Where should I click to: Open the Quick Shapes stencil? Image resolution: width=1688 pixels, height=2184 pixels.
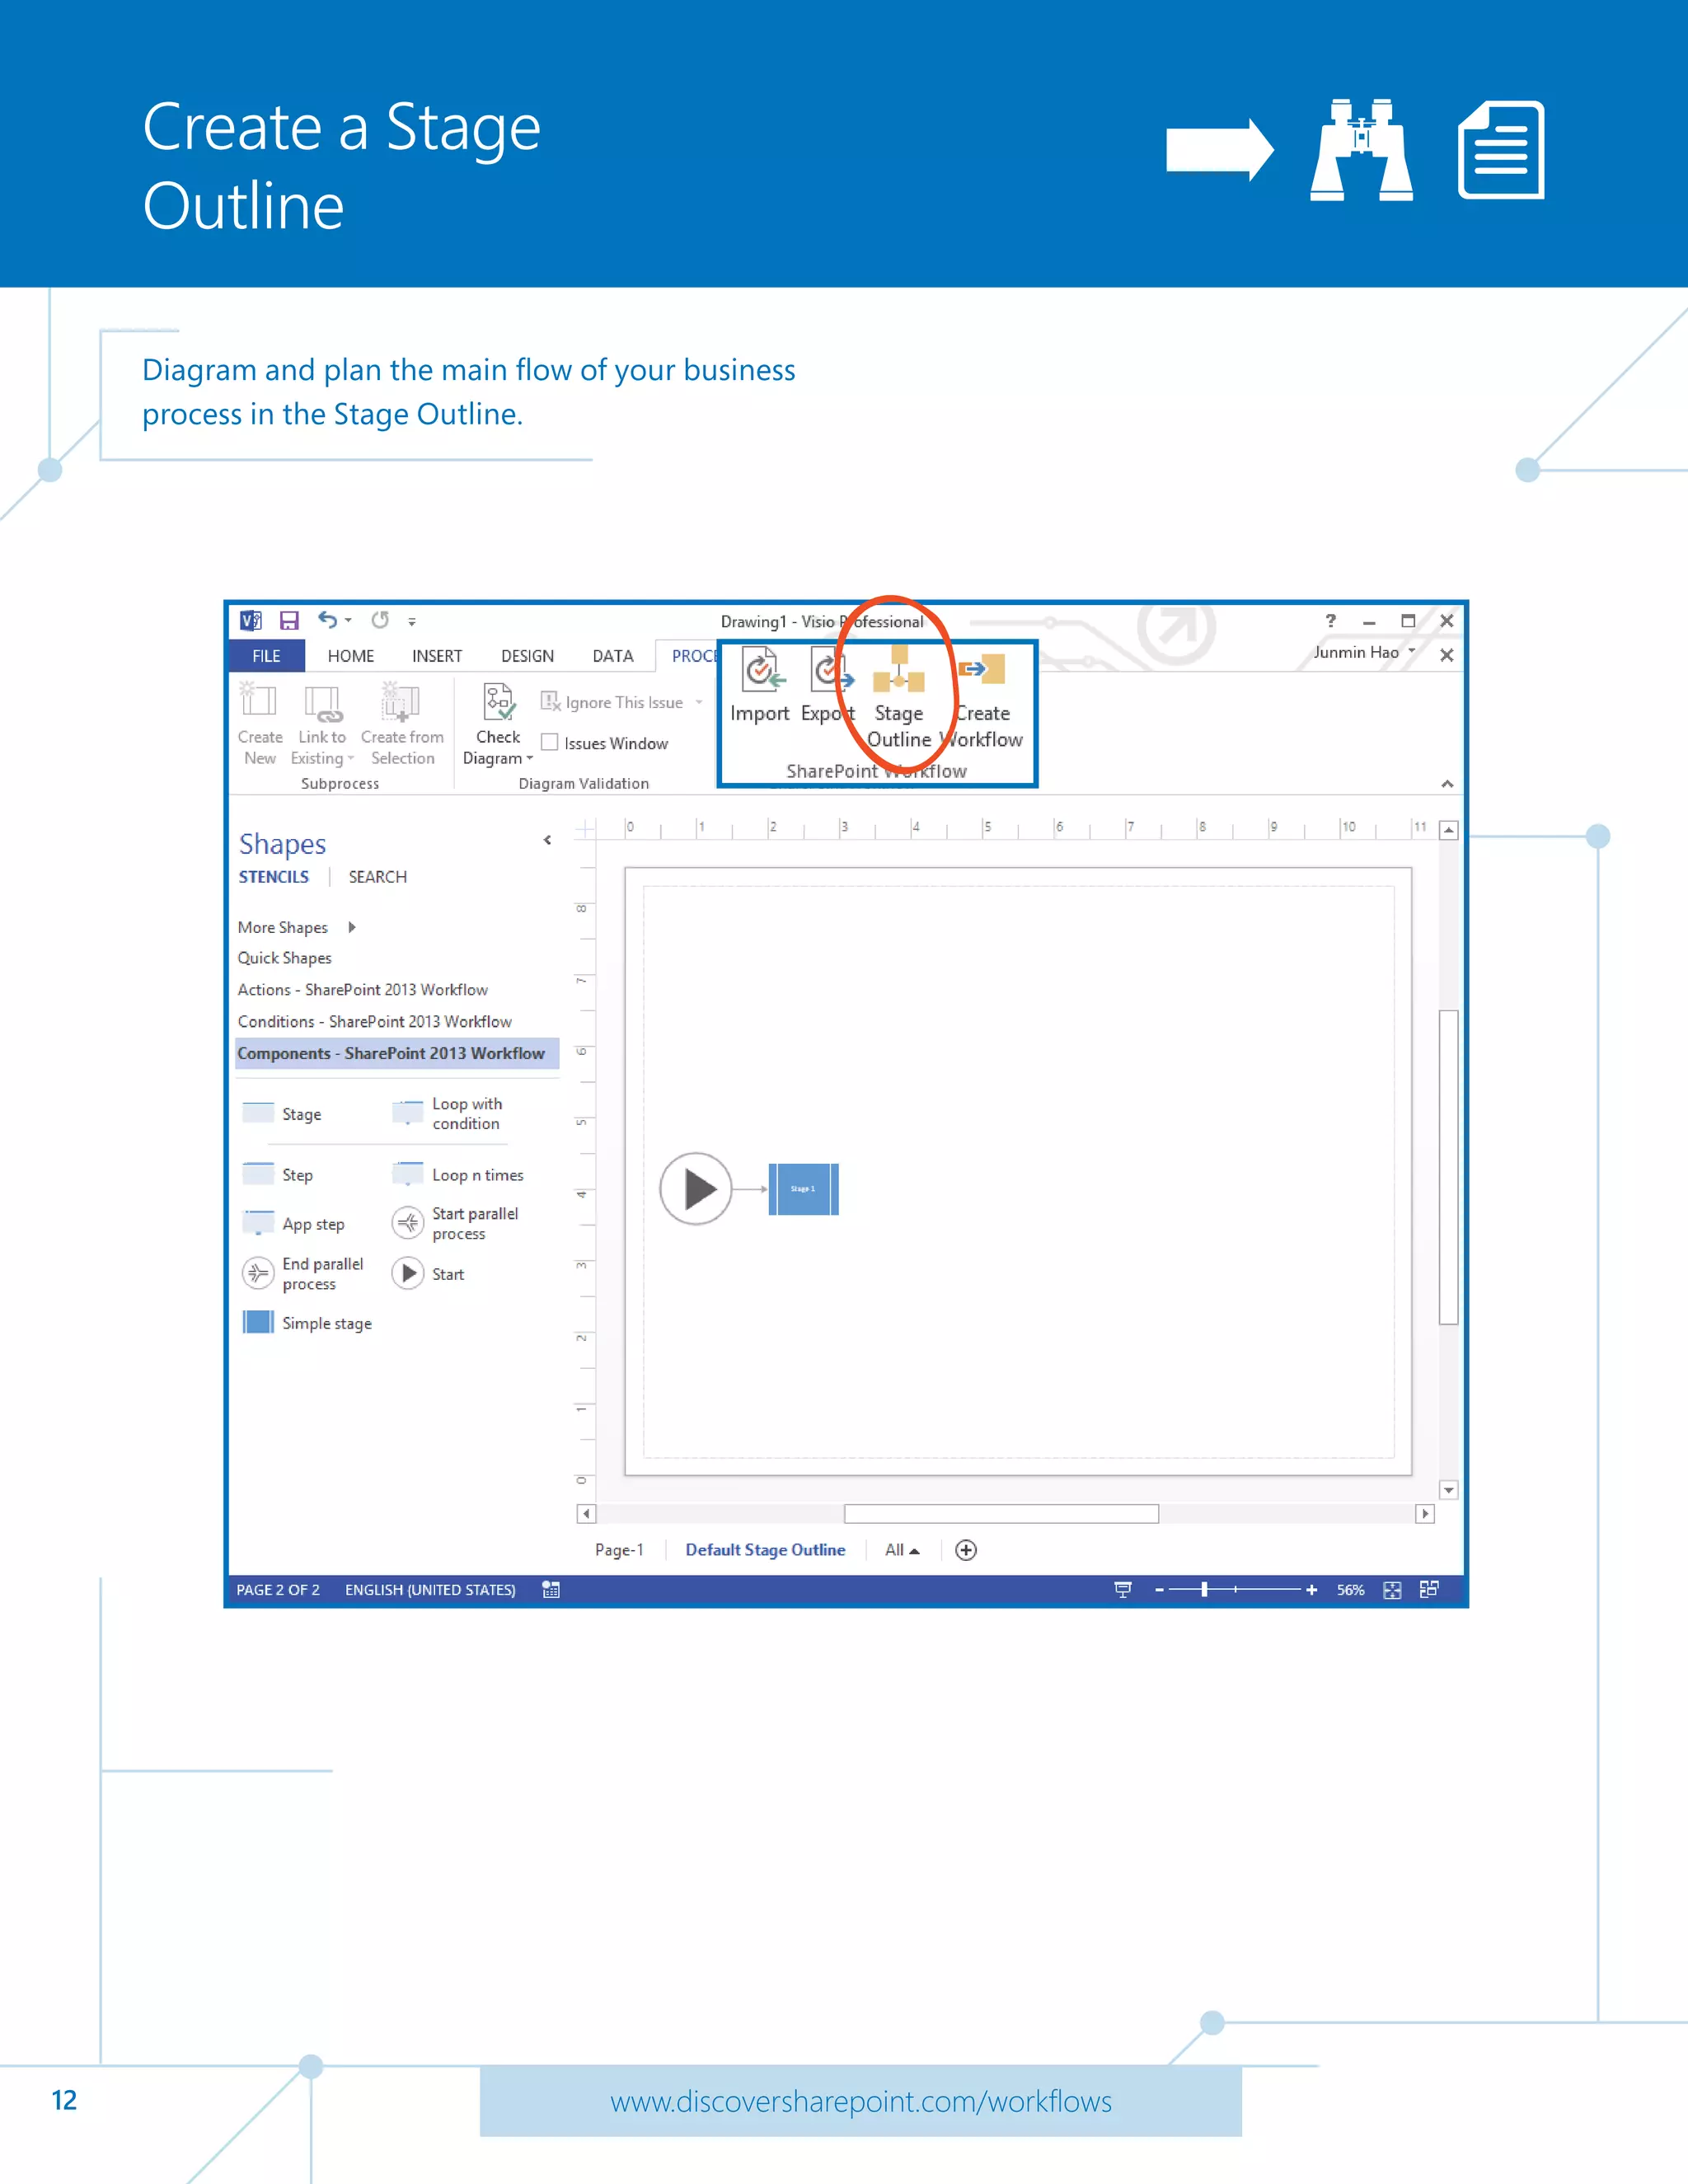tap(284, 958)
